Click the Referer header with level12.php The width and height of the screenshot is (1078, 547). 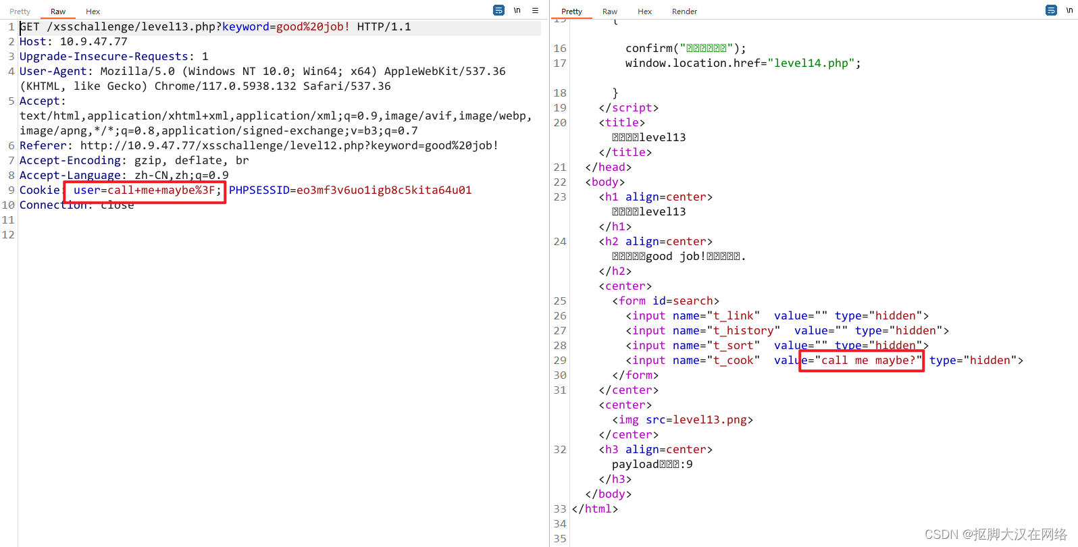(259, 146)
